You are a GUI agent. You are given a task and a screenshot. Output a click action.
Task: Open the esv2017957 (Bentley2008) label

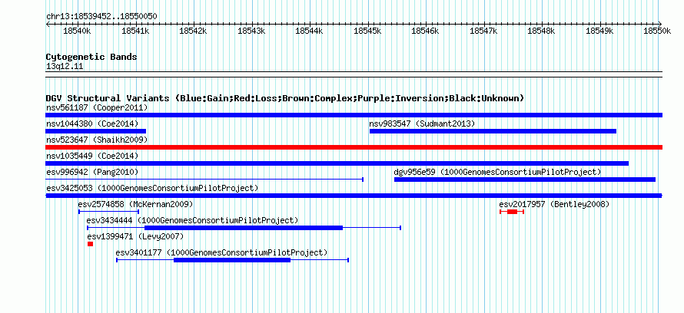(554, 204)
